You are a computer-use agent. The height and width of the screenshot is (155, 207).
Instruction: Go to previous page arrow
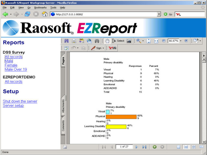point(112,147)
